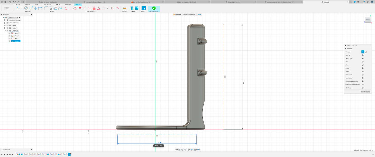This screenshot has width=375, height=157.
Task: Open the bunny wheelchair v2 copy tab
Action: [95, 2]
